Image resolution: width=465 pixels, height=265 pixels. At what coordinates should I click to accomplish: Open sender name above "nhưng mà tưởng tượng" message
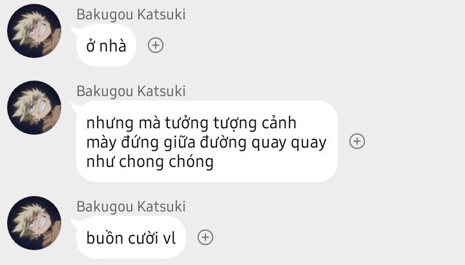tap(131, 91)
